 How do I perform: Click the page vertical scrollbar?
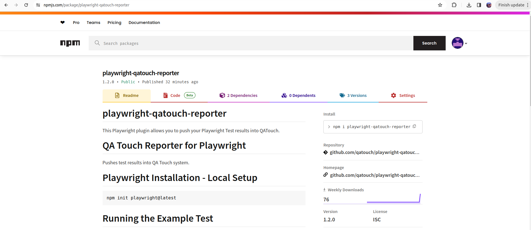coord(530,61)
